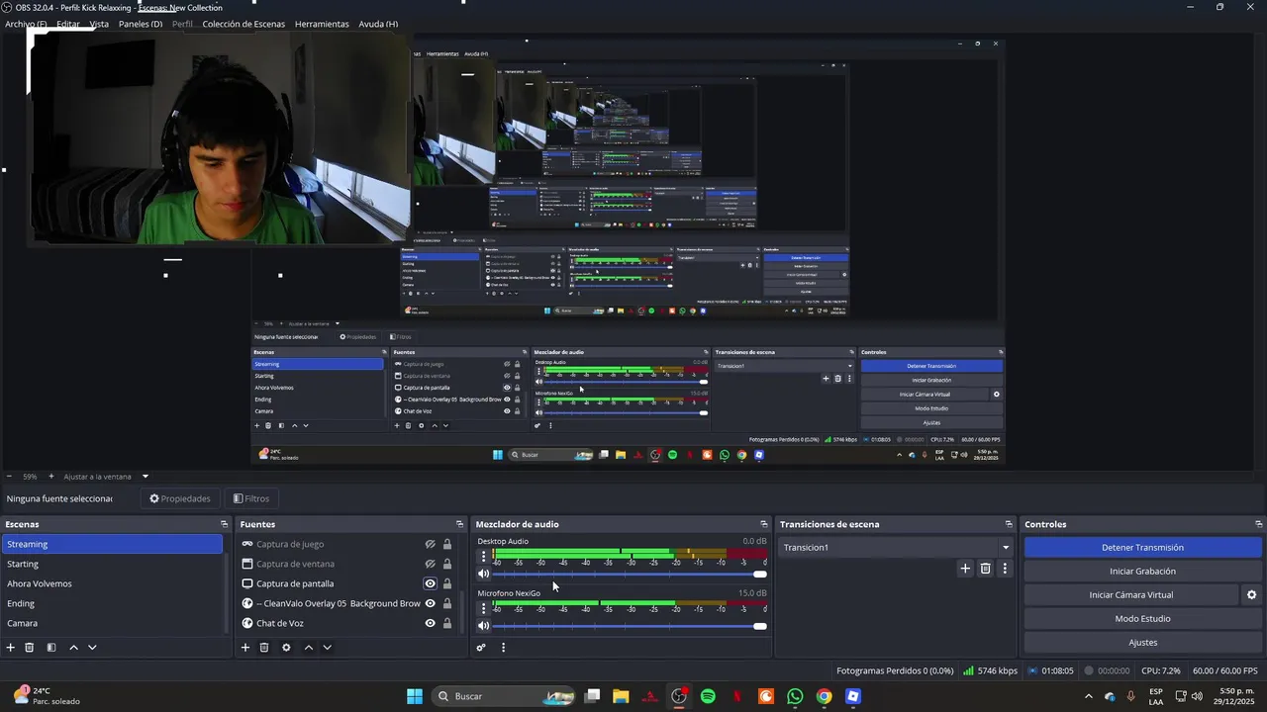The image size is (1267, 712).
Task: Add a new scene with plus icon
Action: click(x=11, y=648)
